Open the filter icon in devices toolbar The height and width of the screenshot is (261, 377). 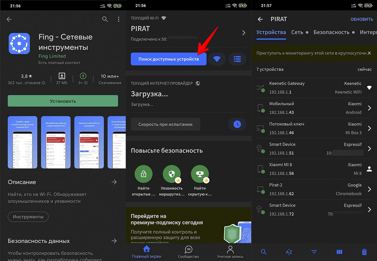(x=314, y=252)
